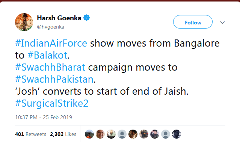This screenshot has height=142, width=240.
Task: Open the #SurgicalStrike2 hashtag
Action: 52,103
